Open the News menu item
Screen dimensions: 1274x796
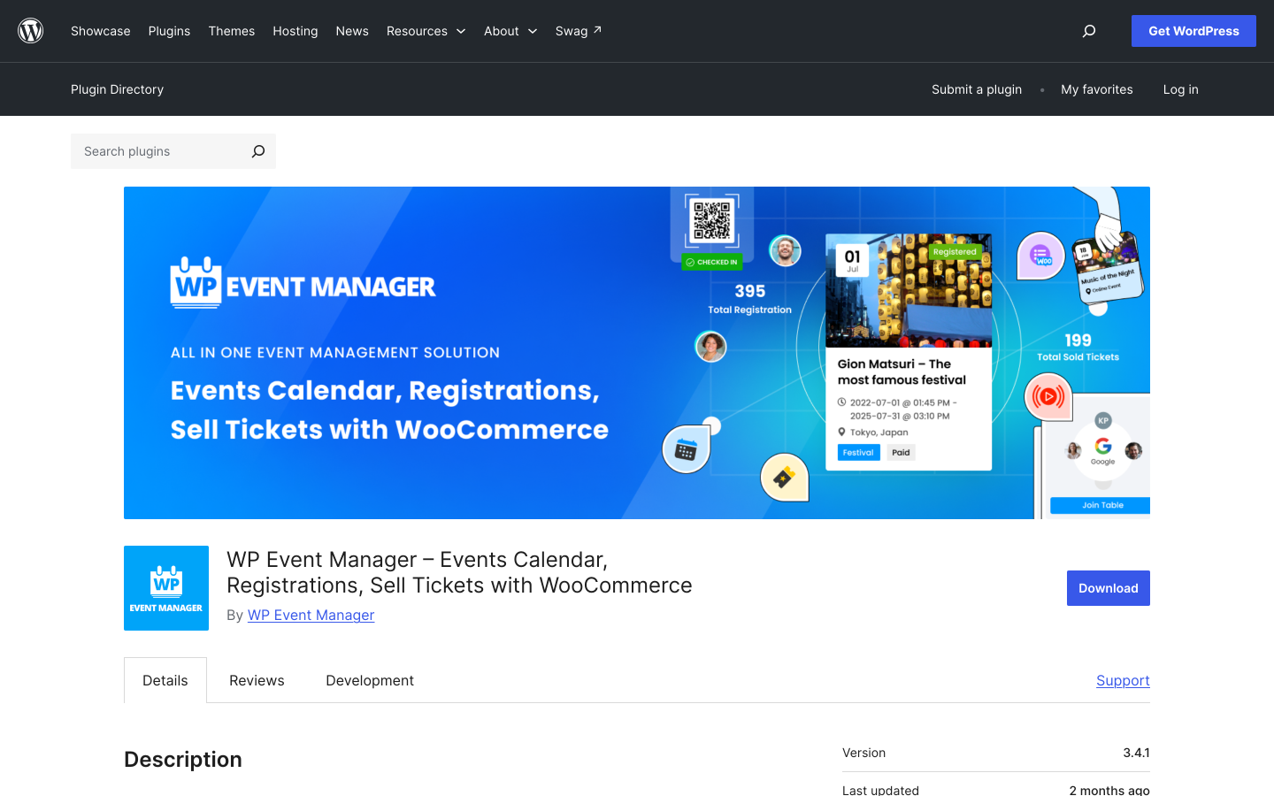coord(352,31)
